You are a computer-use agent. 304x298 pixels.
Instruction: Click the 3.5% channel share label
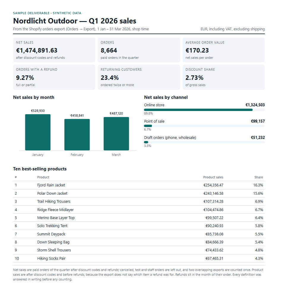148,146
